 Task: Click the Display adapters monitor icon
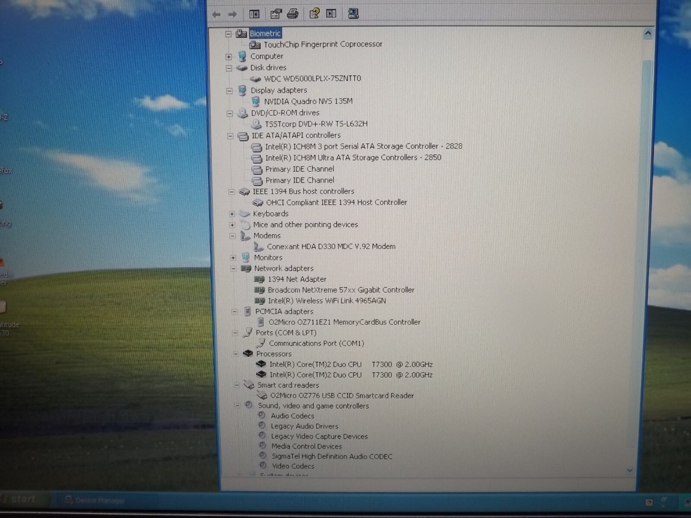(x=243, y=90)
